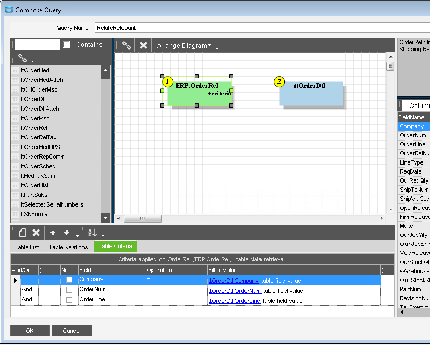Click the Filter Value column header

294,270
